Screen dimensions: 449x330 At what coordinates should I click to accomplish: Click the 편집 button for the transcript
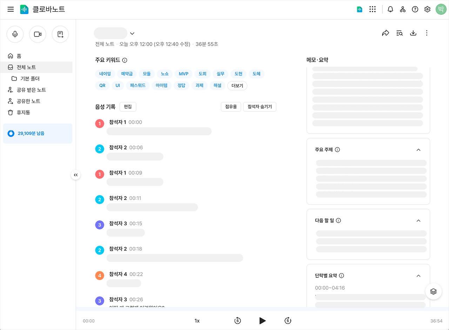[128, 107]
